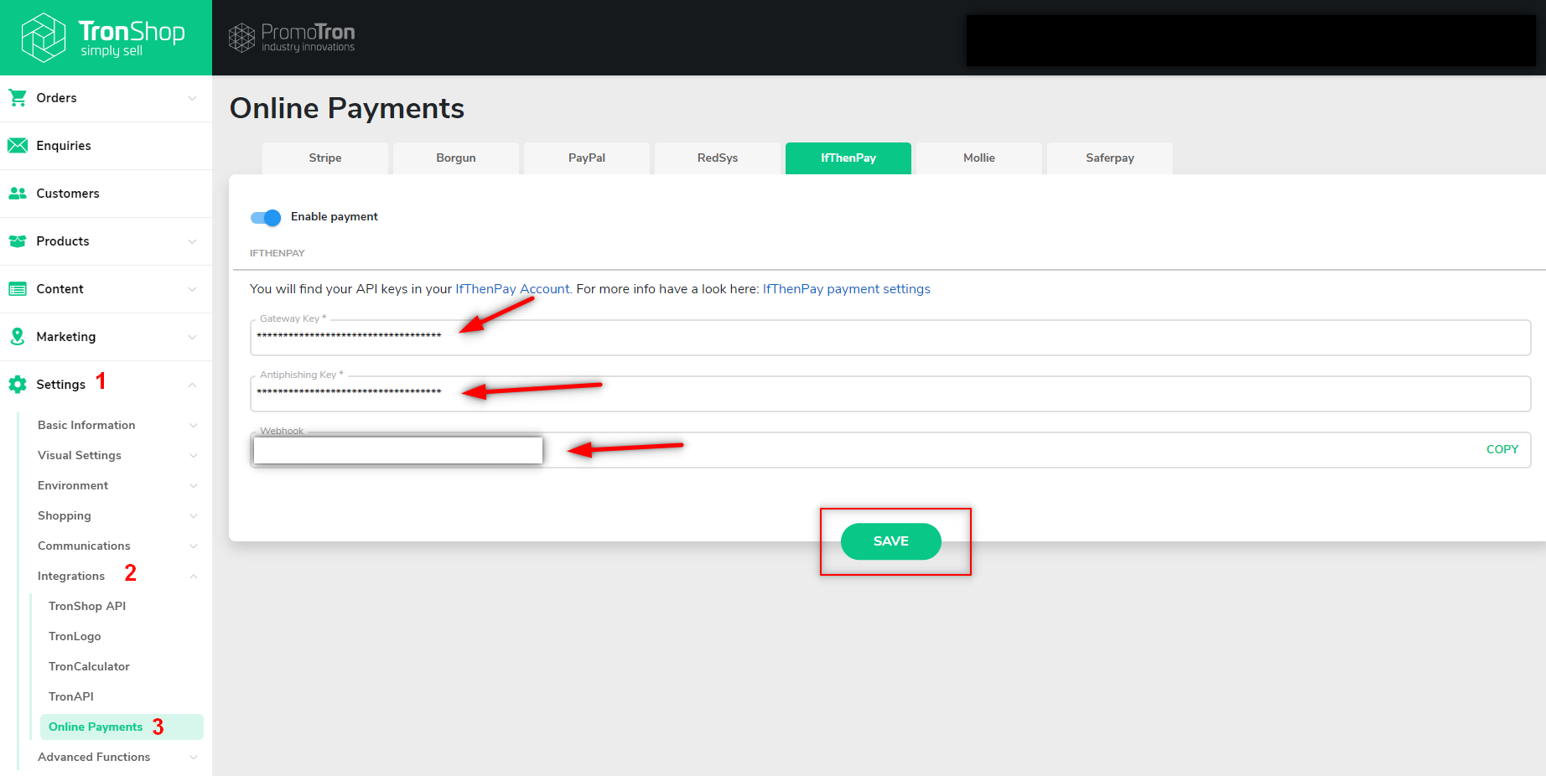Click the Content list icon
The height and width of the screenshot is (776, 1546).
18,289
